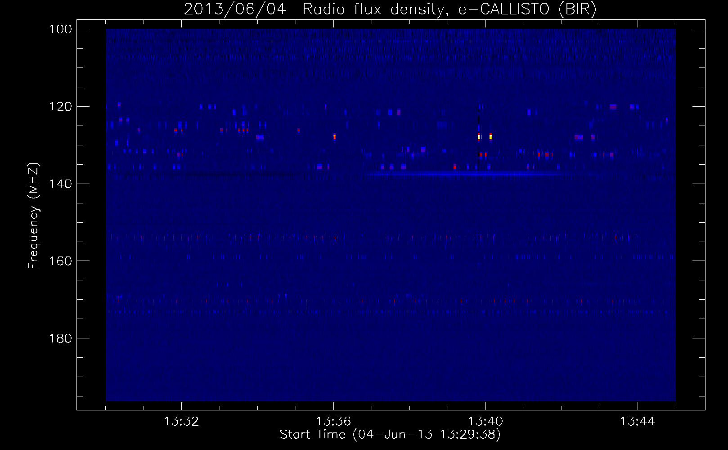
Task: Click the bright yellow burst near 13:40
Action: pyautogui.click(x=490, y=136)
